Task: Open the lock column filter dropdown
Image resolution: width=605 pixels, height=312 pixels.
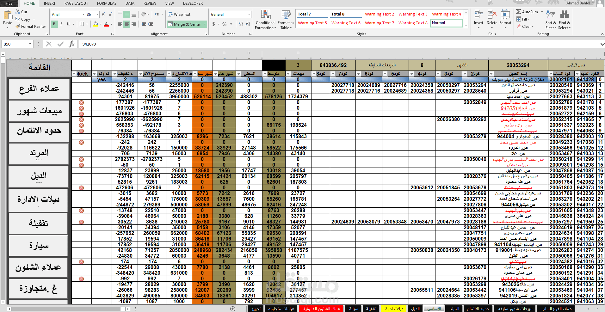Action: pyautogui.click(x=74, y=74)
